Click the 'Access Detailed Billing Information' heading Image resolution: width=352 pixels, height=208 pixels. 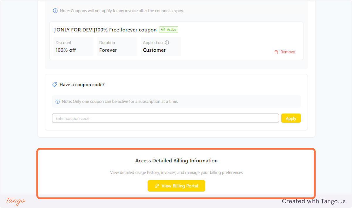[176, 160]
